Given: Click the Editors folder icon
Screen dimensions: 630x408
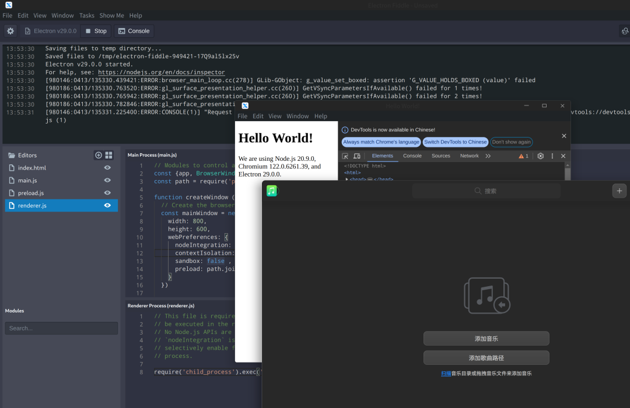Looking at the screenshot, I should pyautogui.click(x=12, y=155).
